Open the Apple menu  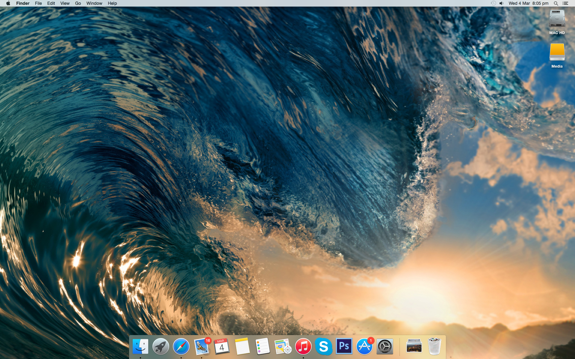click(x=8, y=3)
